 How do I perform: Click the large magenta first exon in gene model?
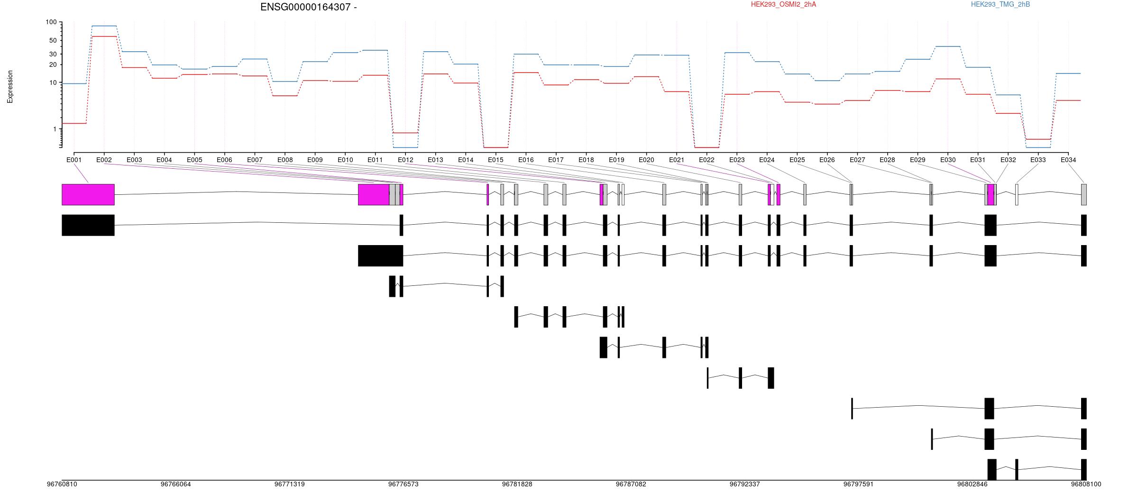[88, 195]
